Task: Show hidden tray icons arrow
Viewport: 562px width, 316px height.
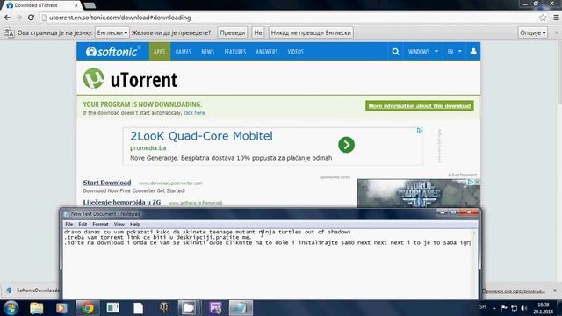Action: (494, 308)
